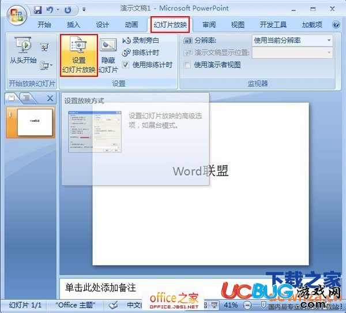Switch to the 动画 ribbon tab
The image size is (346, 313).
[131, 24]
